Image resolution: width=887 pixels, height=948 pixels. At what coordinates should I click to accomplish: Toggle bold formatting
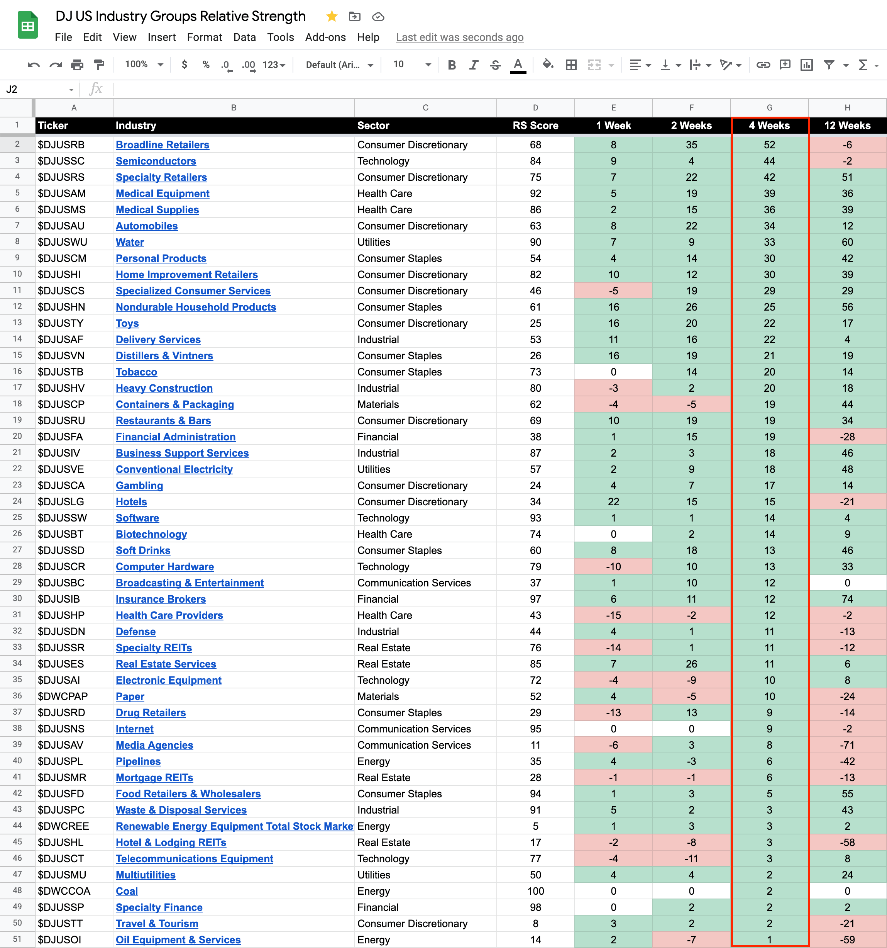pyautogui.click(x=452, y=65)
